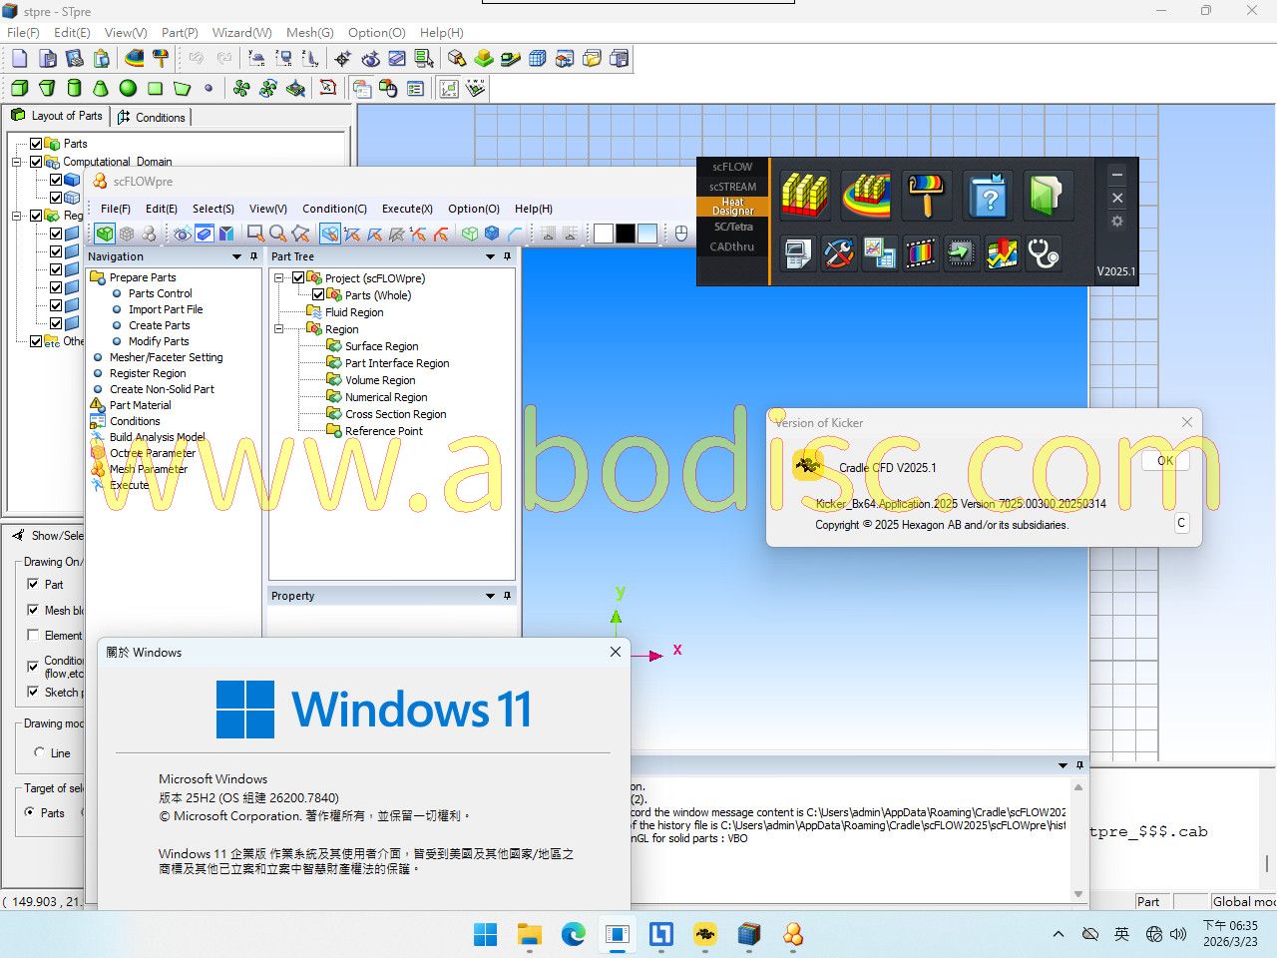
Task: Click the stethoscope diagnostics icon
Action: tap(1043, 253)
